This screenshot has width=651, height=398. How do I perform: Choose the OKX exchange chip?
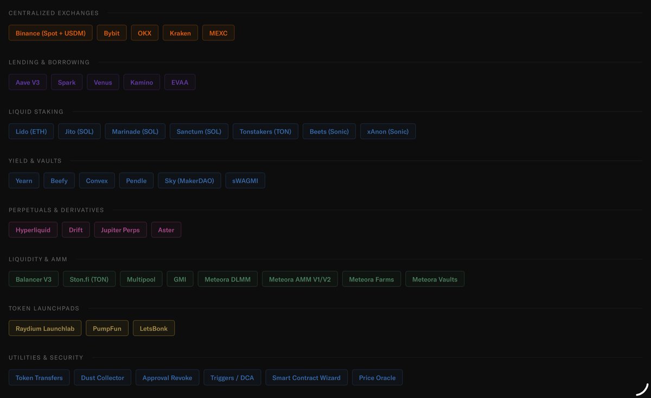145,33
